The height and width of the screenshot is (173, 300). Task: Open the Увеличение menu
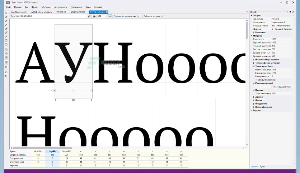pos(76,7)
